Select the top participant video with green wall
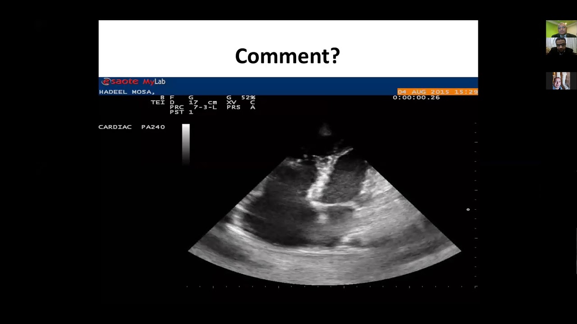This screenshot has width=577, height=324. pyautogui.click(x=561, y=28)
